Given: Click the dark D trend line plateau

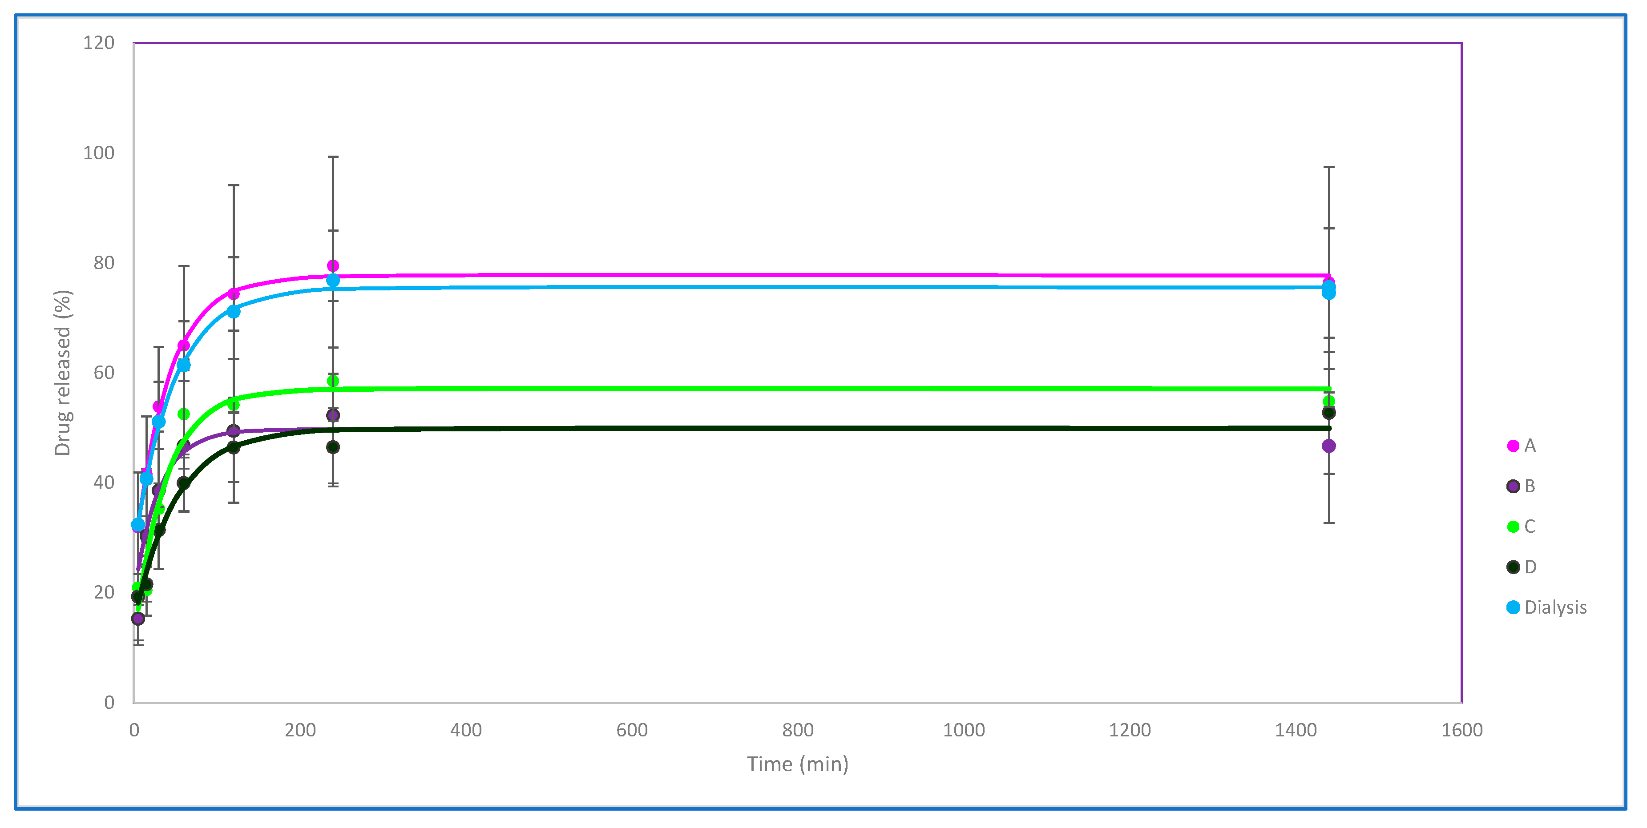Looking at the screenshot, I should (x=767, y=428).
